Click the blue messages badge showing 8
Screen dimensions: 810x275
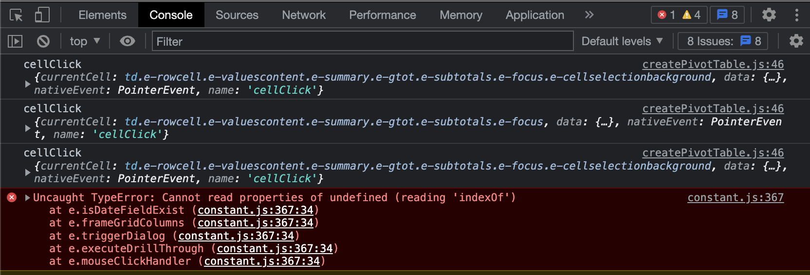[x=727, y=15]
